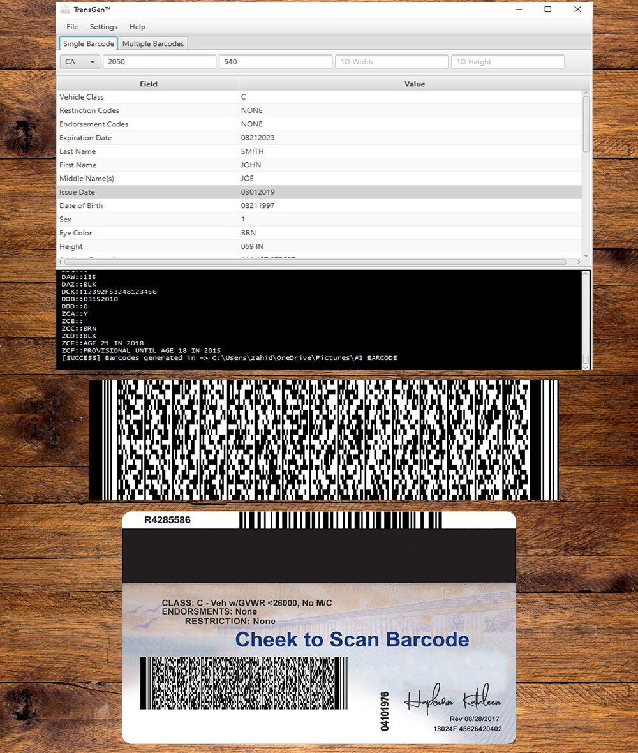This screenshot has height=753, width=638.
Task: Maximize the TransGen window
Action: point(548,10)
